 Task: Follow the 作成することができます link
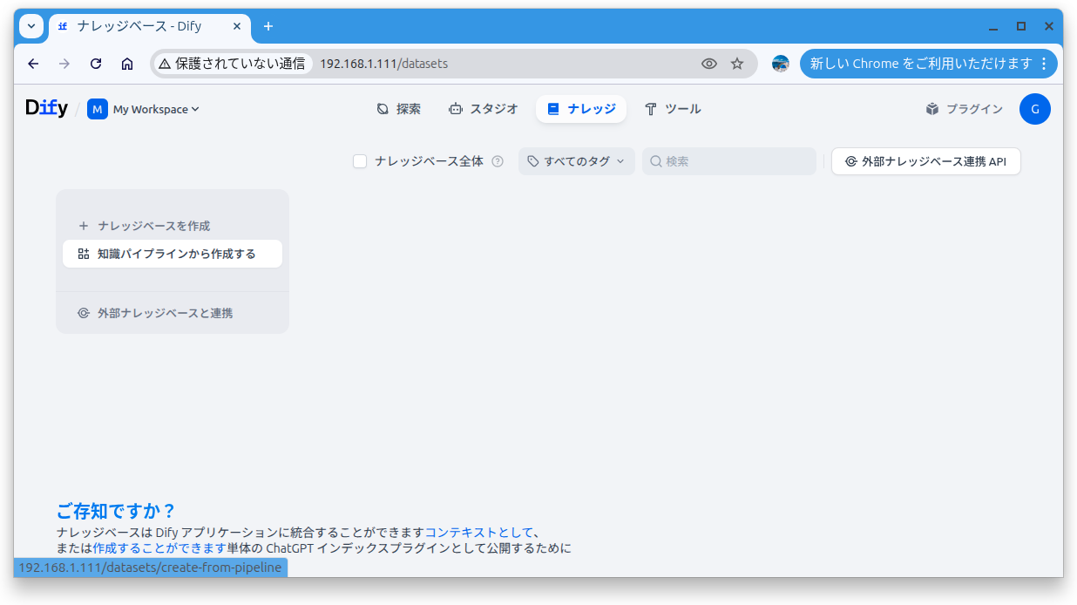159,548
